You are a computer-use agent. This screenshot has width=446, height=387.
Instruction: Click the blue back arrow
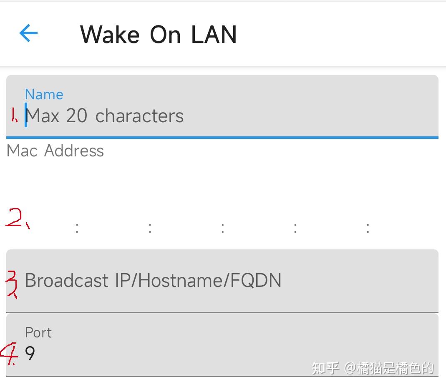point(28,34)
